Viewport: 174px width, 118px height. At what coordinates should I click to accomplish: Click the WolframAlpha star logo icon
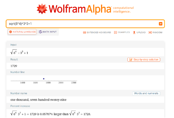click(x=42, y=9)
